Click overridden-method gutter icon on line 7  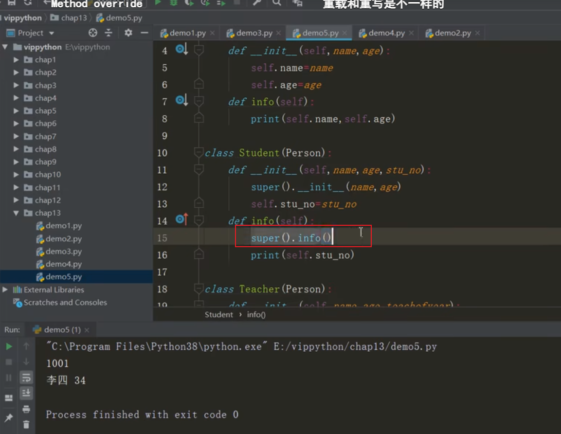click(x=182, y=100)
